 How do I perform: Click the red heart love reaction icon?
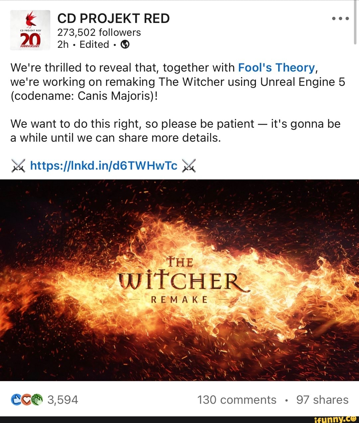coord(27,399)
